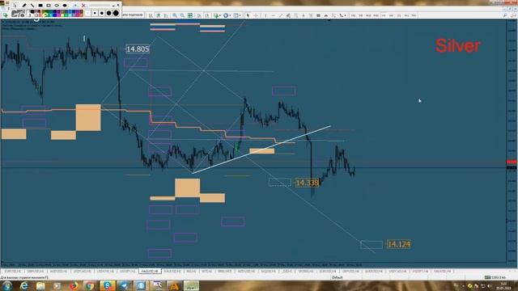Screen dimensions: 518x291
Task: Toggle chart shift from right border
Action: click(207, 15)
